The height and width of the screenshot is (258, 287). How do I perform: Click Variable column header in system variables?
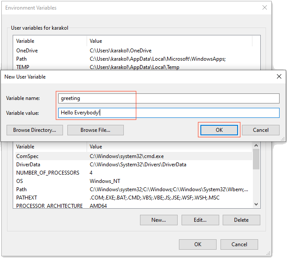[50, 147]
